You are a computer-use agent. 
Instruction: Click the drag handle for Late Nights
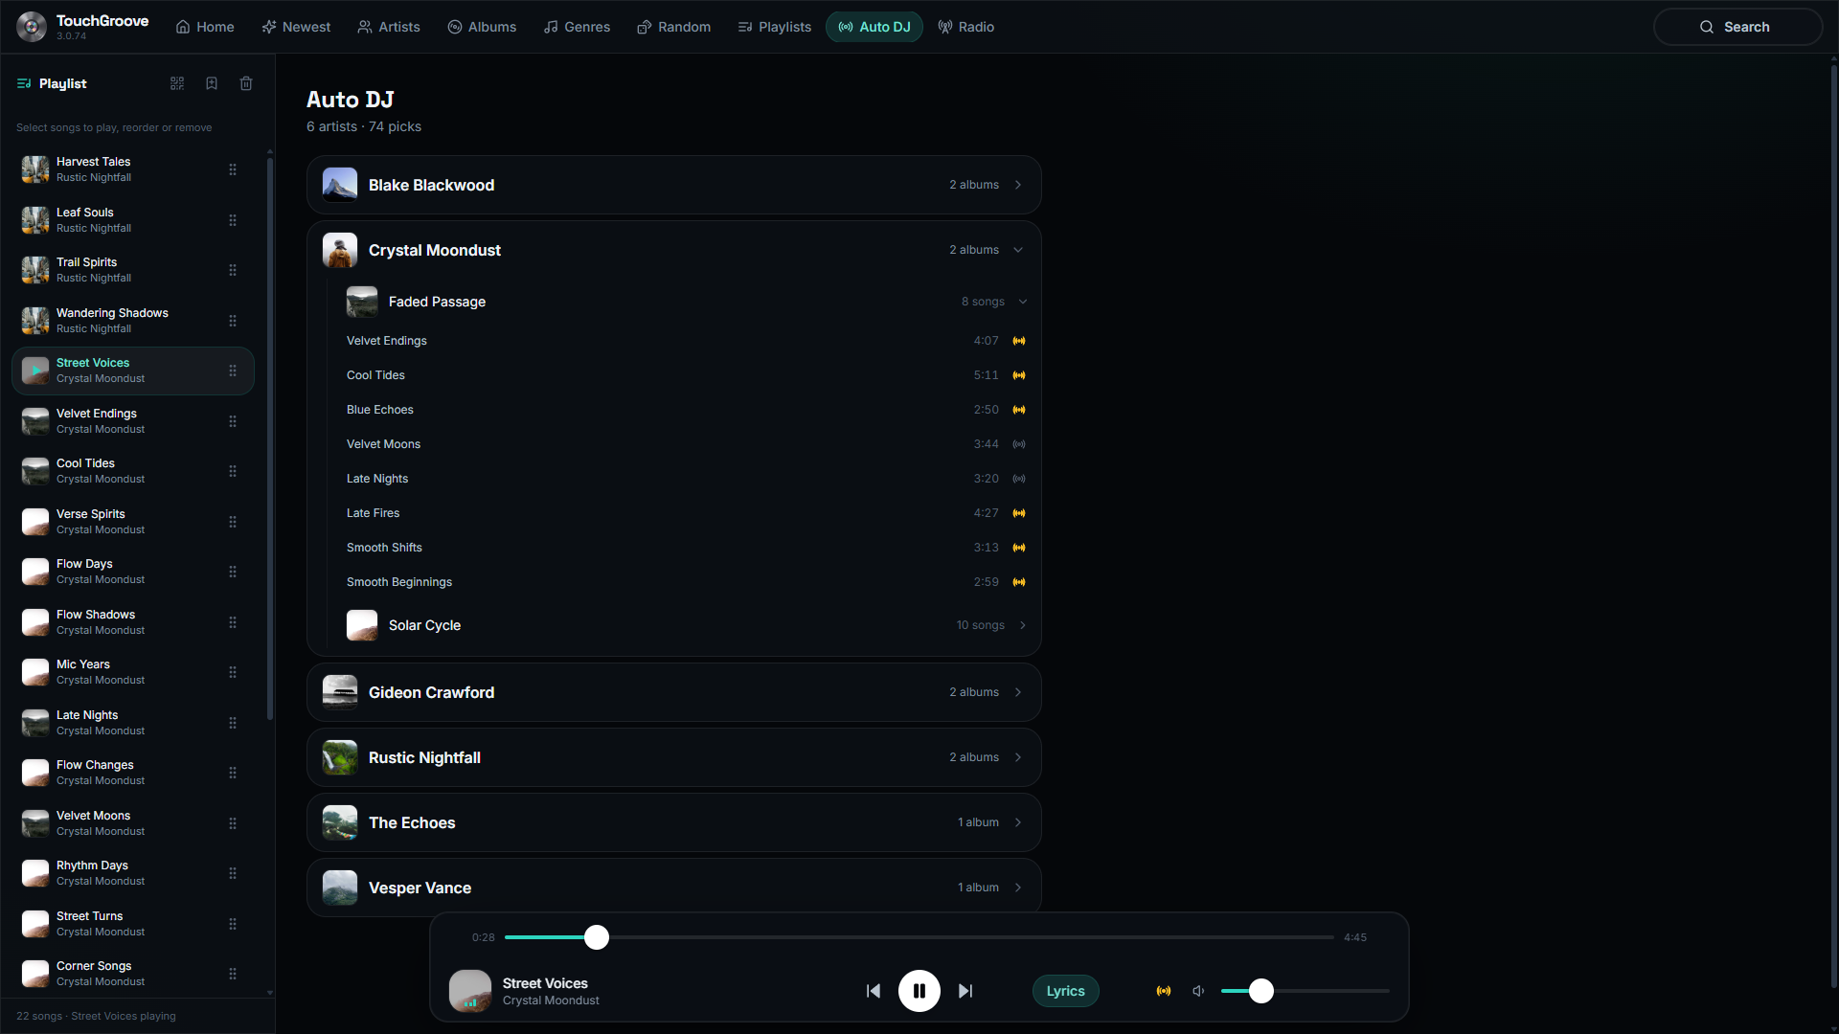pos(233,723)
